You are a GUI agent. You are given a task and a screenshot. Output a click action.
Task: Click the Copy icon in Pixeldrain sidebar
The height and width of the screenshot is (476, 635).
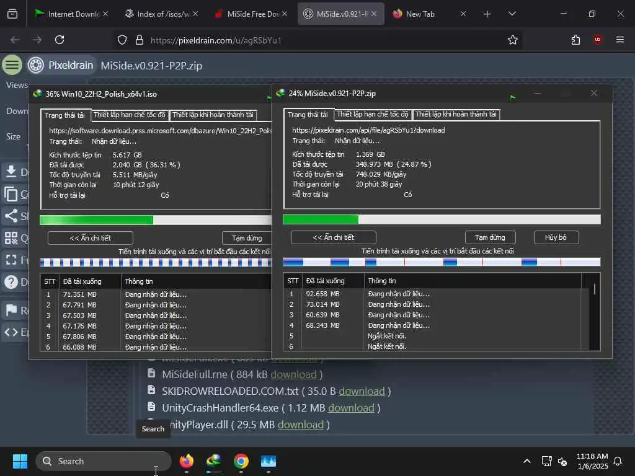(x=11, y=194)
